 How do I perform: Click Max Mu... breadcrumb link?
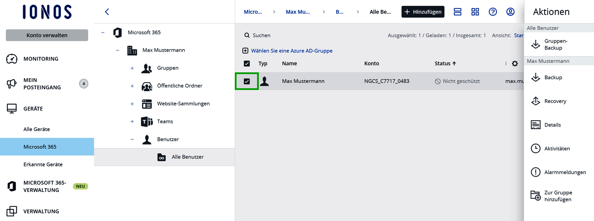pos(298,12)
